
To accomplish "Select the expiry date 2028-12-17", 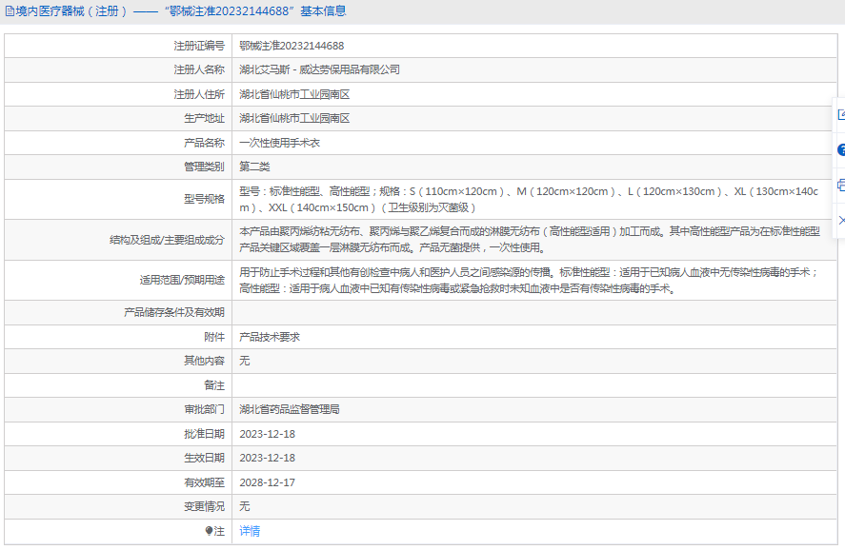I will click(x=268, y=482).
